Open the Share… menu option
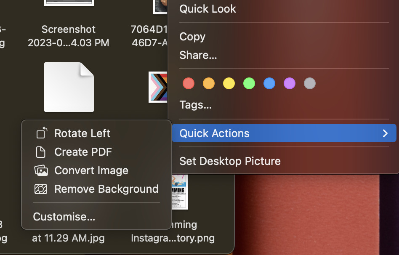The width and height of the screenshot is (399, 255). click(198, 55)
